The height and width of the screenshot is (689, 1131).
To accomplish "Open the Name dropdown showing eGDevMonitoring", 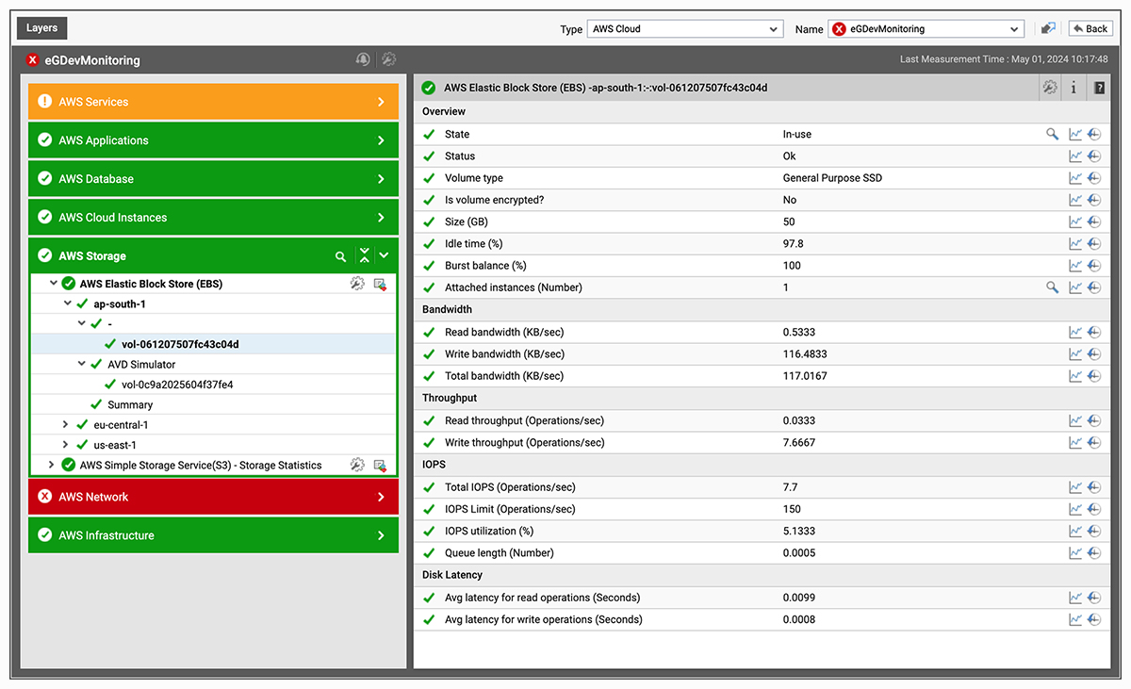I will (x=926, y=29).
